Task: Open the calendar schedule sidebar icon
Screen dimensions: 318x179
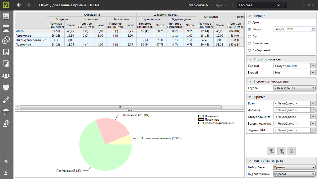Action: [x=6, y=28]
